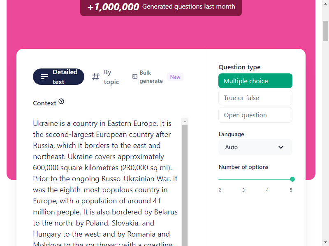Viewport: 329px width, 246px height.
Task: Click the New badge beside Bulk generate
Action: pyautogui.click(x=175, y=77)
